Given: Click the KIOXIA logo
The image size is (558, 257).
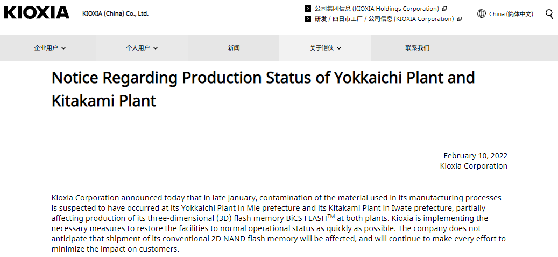Looking at the screenshot, I should pos(37,13).
